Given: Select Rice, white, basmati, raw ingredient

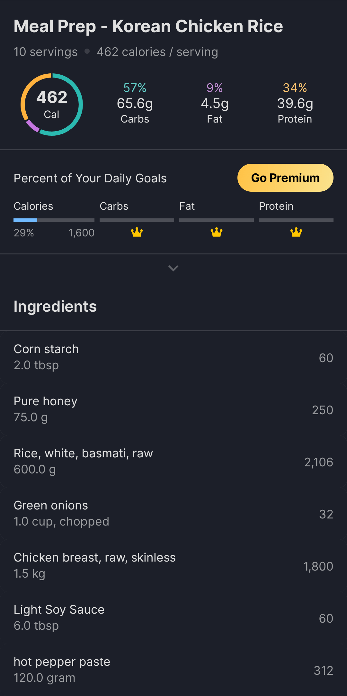Looking at the screenshot, I should click(173, 462).
